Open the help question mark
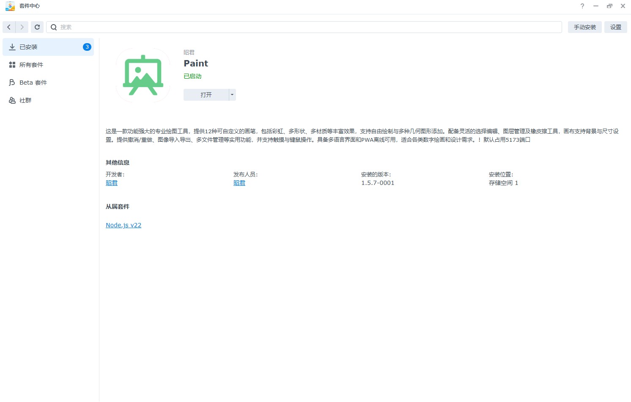 582,6
